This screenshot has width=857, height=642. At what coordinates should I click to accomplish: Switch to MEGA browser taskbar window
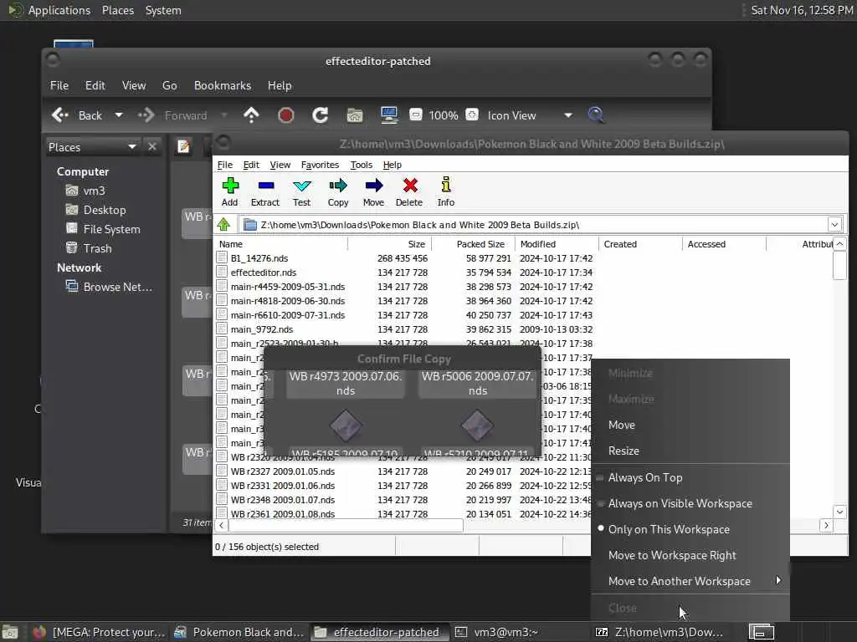[x=99, y=632]
